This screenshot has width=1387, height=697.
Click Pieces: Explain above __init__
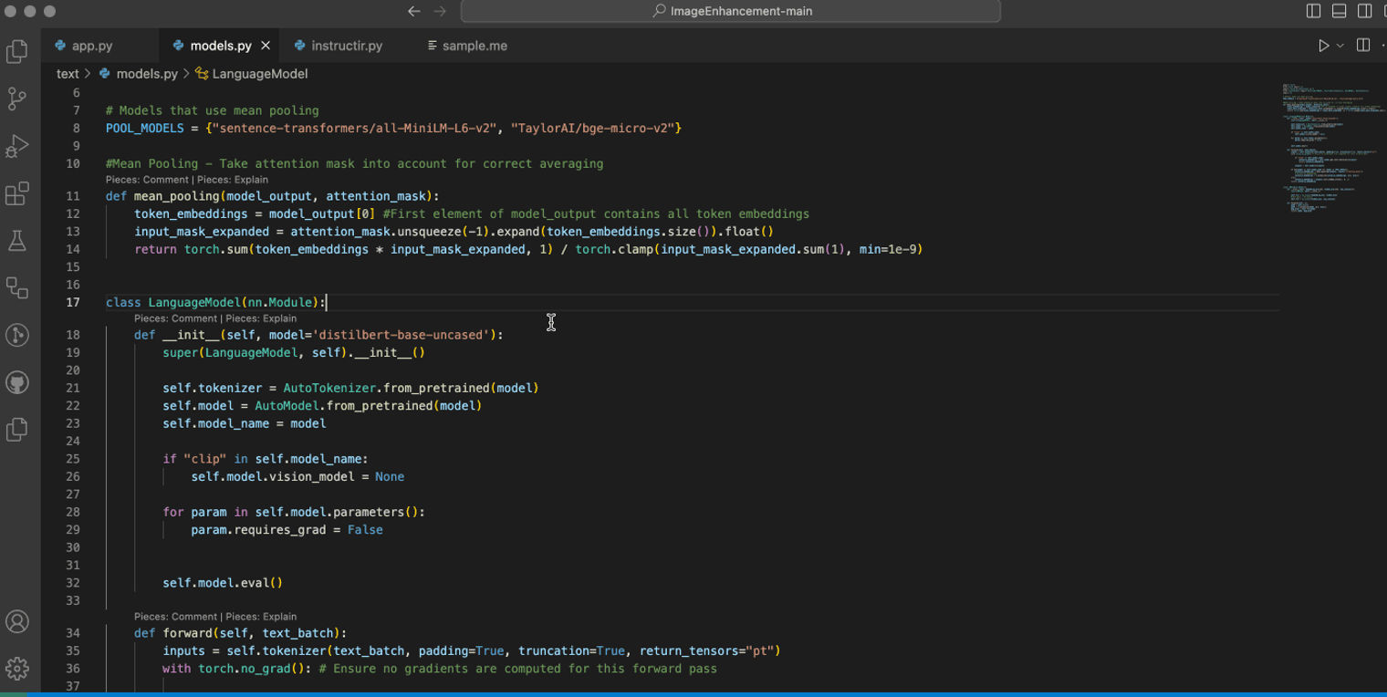(261, 318)
